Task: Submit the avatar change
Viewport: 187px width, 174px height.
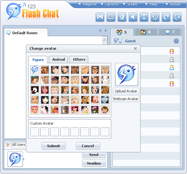Action: [x=53, y=146]
